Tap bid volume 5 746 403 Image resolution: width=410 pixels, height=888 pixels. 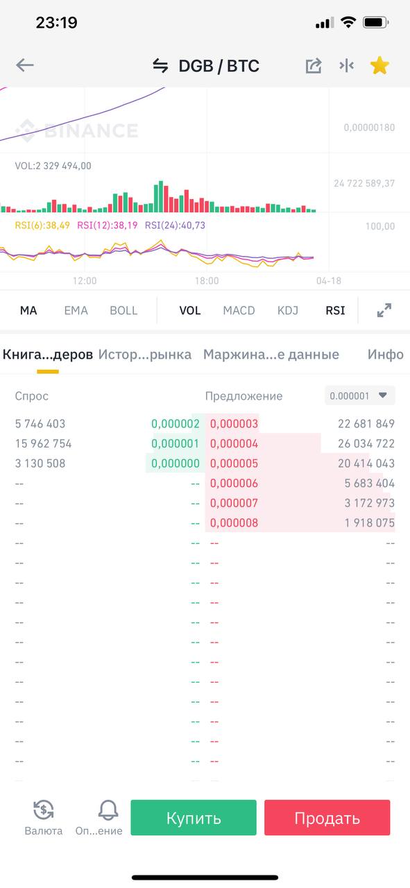[40, 424]
